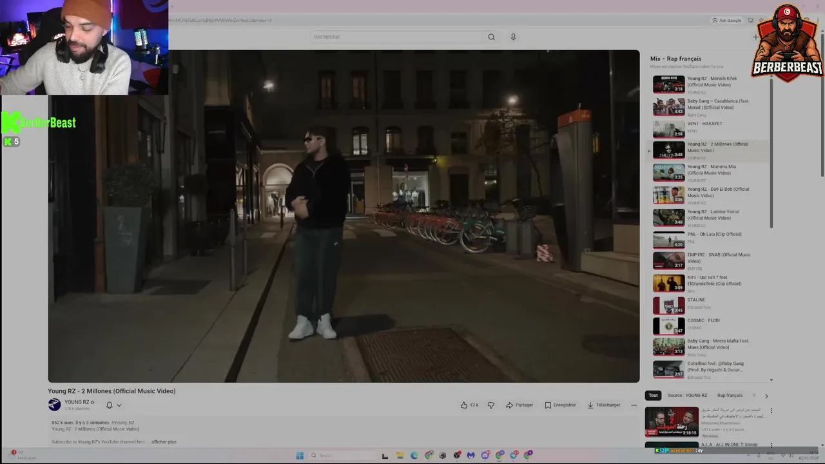Open options menu for the Mohamed Khammessi video
The image size is (825, 464).
tap(771, 411)
